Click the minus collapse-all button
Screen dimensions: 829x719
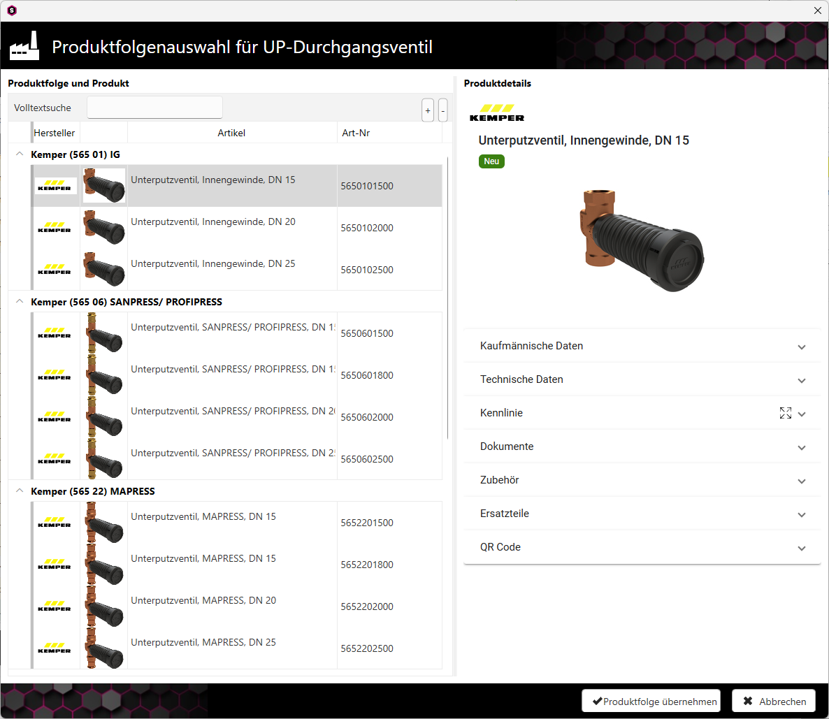pyautogui.click(x=443, y=110)
